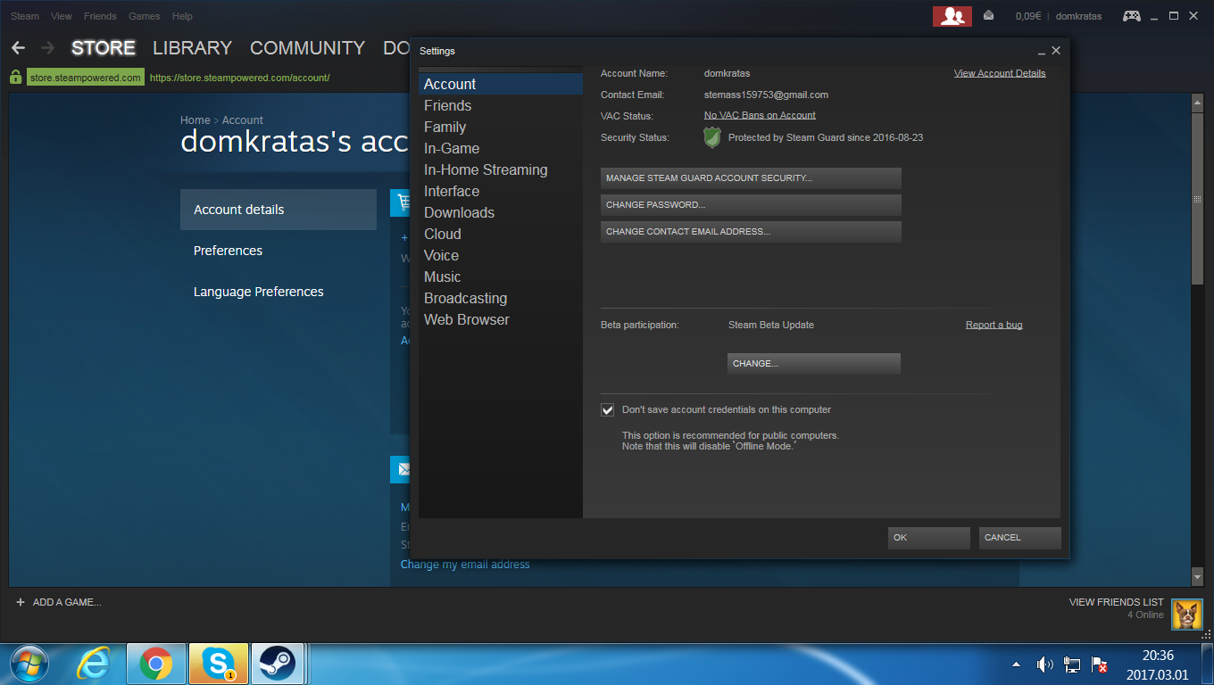Click the Steam taskbar icon
This screenshot has height=685, width=1214.
tap(278, 664)
